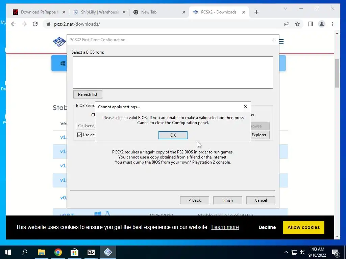
Task: Go back with the '< Back' button
Action: pyautogui.click(x=194, y=200)
